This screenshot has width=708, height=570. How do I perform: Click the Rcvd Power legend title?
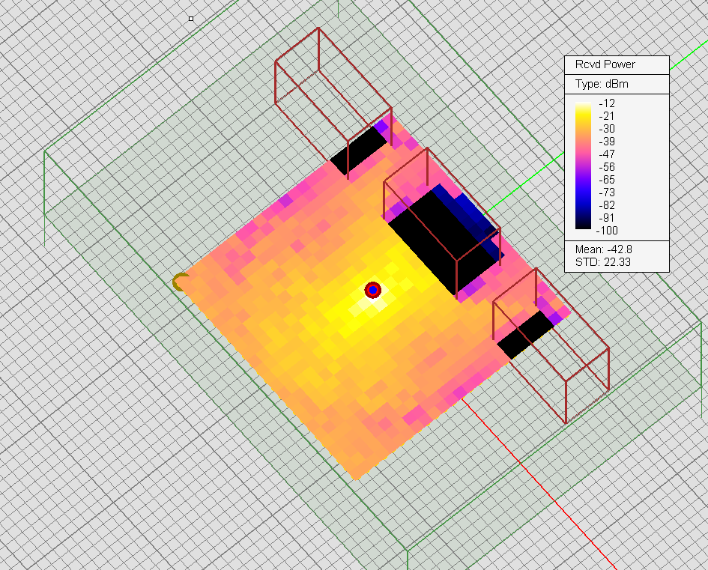tap(605, 64)
